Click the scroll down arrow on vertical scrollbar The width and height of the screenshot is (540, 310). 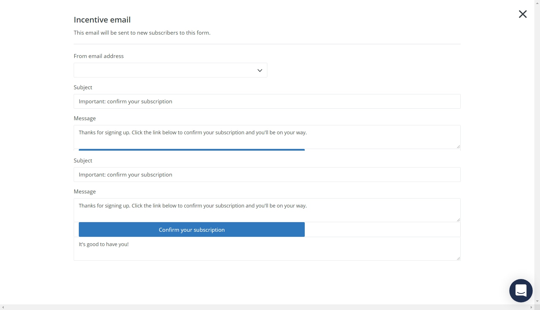click(x=537, y=301)
